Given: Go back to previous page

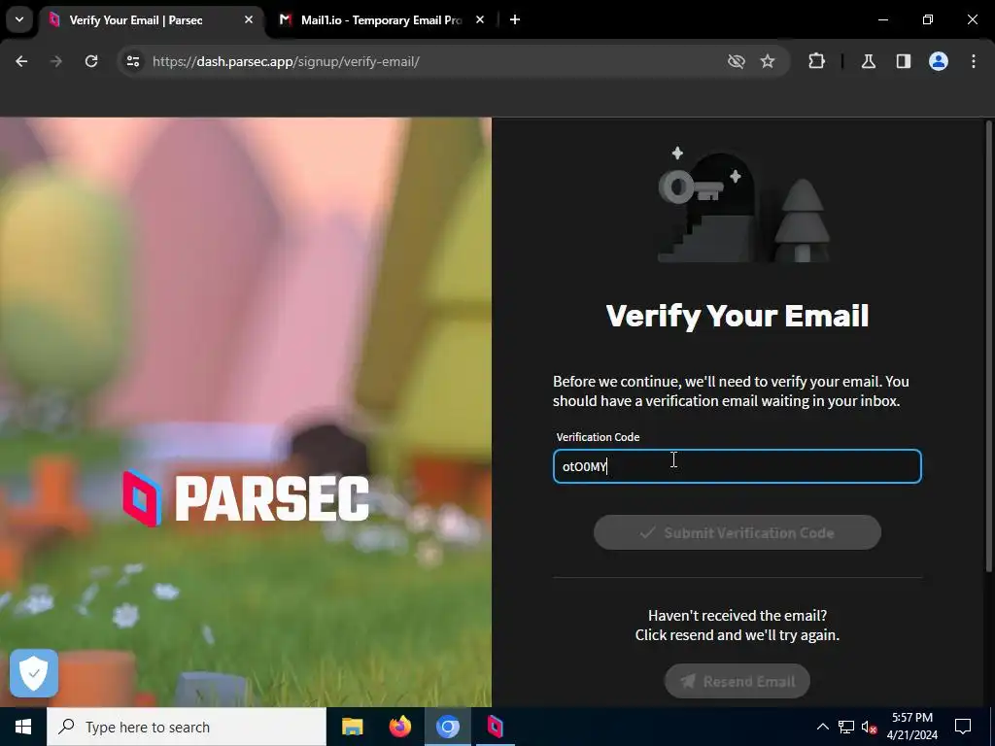Looking at the screenshot, I should 21,61.
